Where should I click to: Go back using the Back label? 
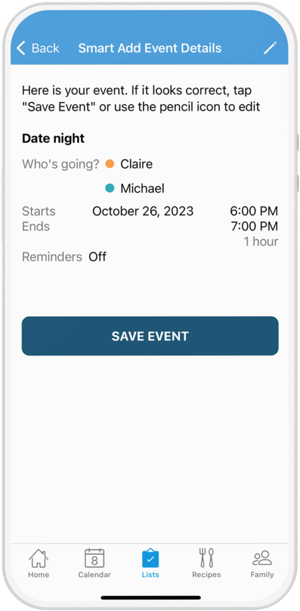pos(45,48)
